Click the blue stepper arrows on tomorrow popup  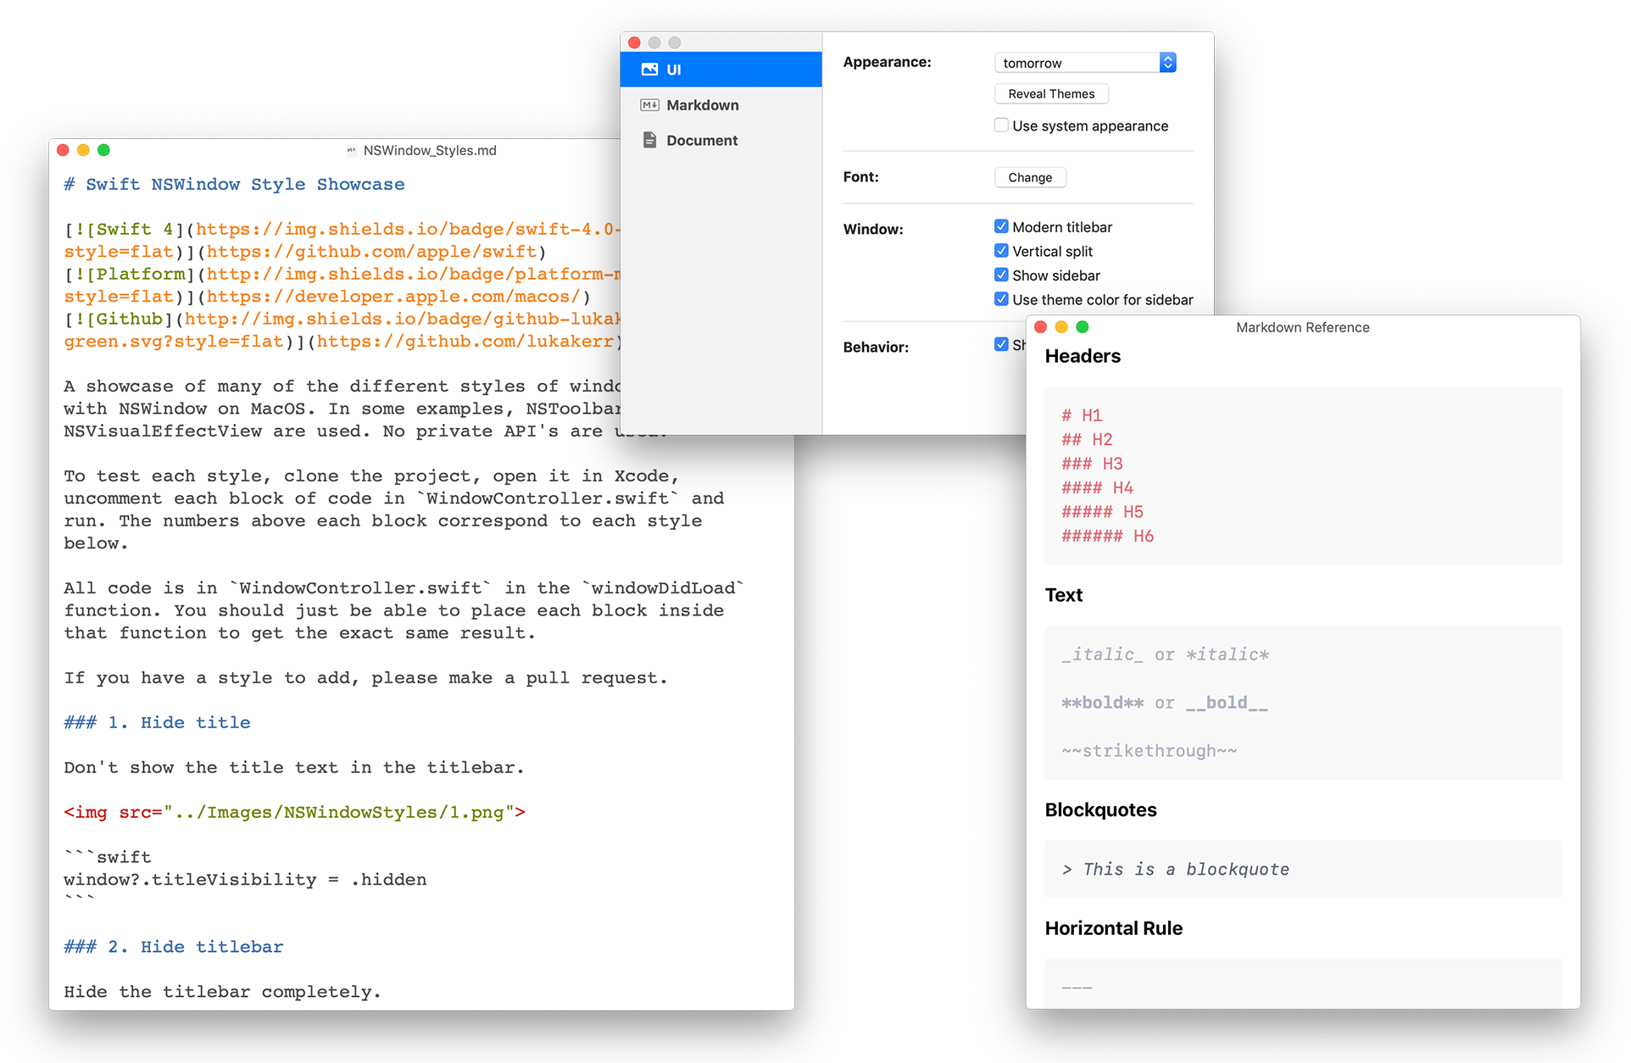[1167, 63]
